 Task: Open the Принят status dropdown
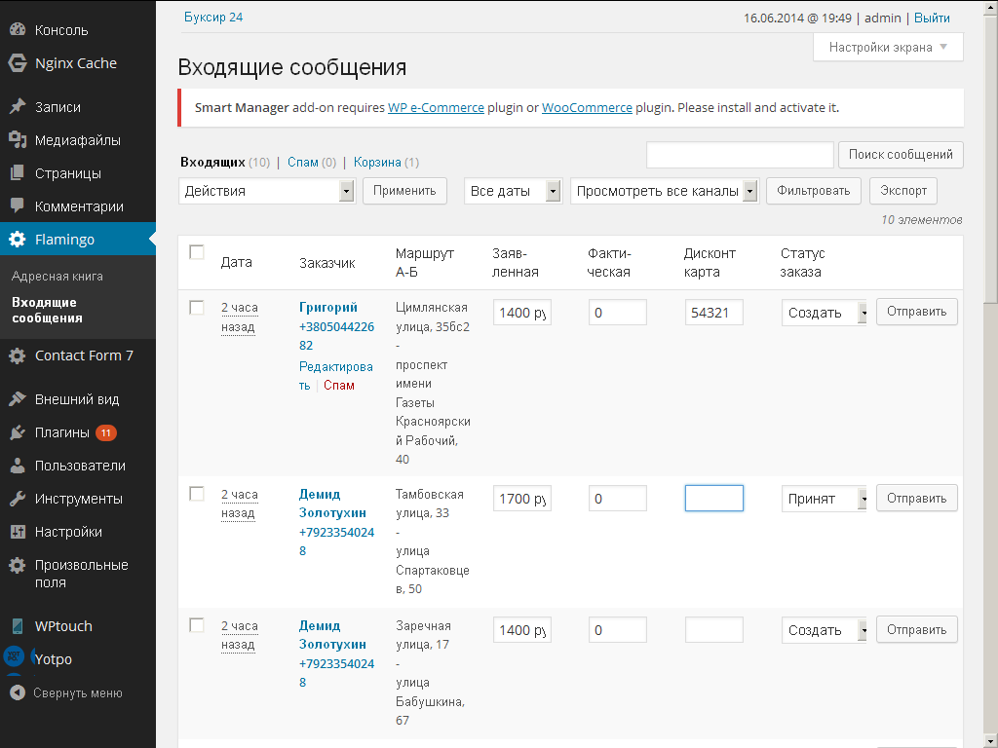coord(825,499)
